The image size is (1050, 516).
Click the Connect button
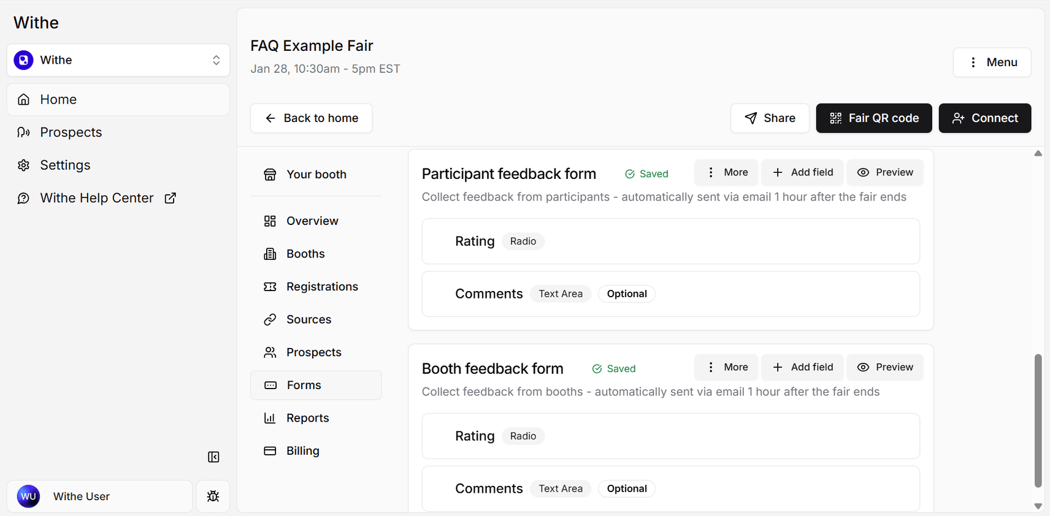985,118
